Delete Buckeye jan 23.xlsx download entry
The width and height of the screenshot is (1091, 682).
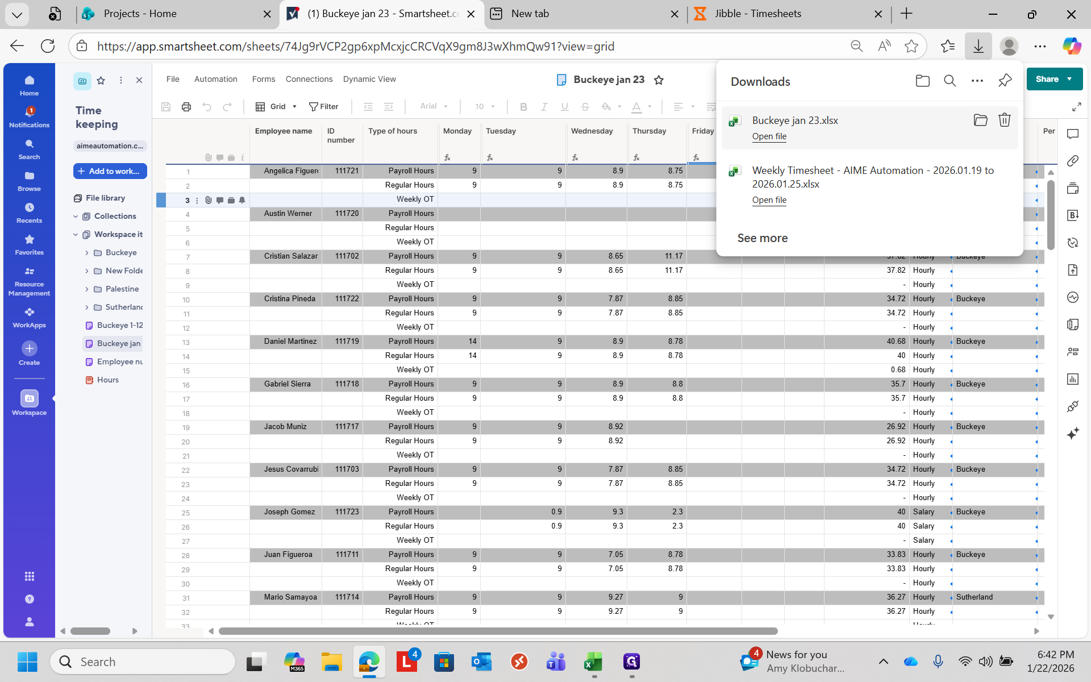click(1004, 120)
